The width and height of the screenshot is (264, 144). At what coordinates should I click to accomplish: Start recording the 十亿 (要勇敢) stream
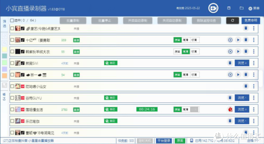click(x=230, y=40)
